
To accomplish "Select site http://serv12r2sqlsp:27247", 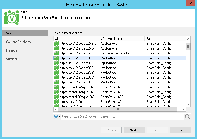I will pos(78,44).
